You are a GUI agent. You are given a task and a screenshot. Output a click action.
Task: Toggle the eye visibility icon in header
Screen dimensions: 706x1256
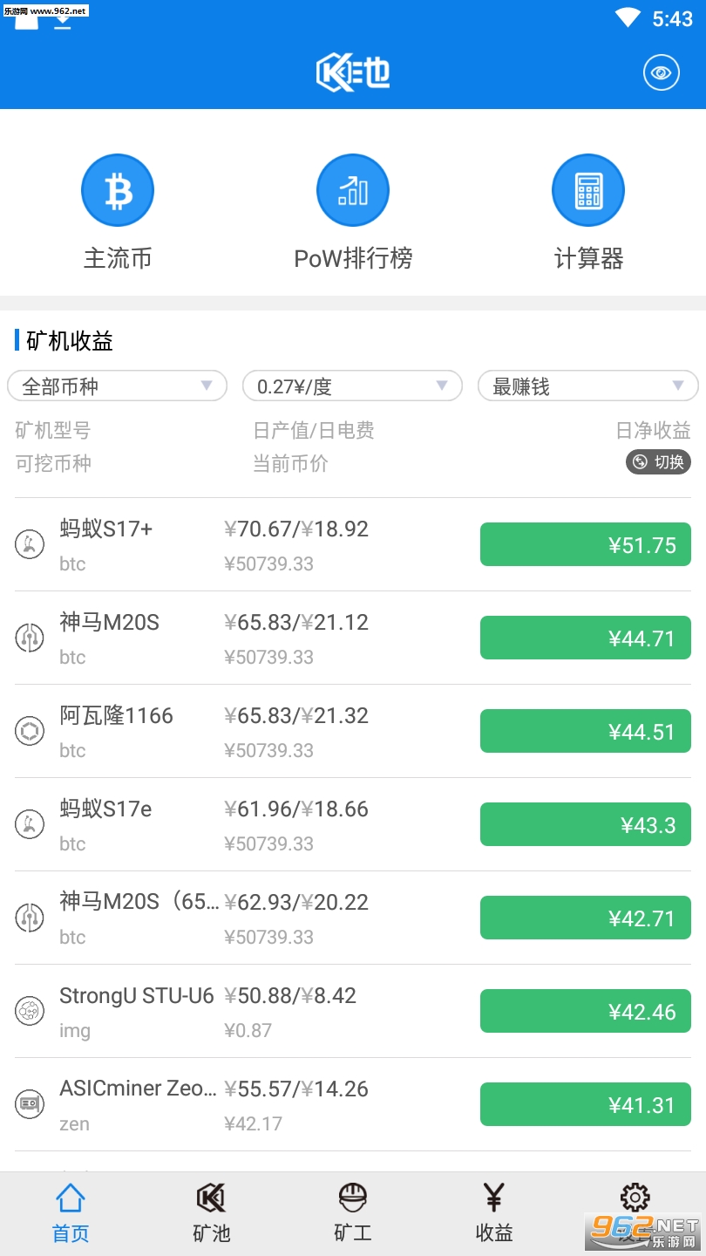pos(661,73)
